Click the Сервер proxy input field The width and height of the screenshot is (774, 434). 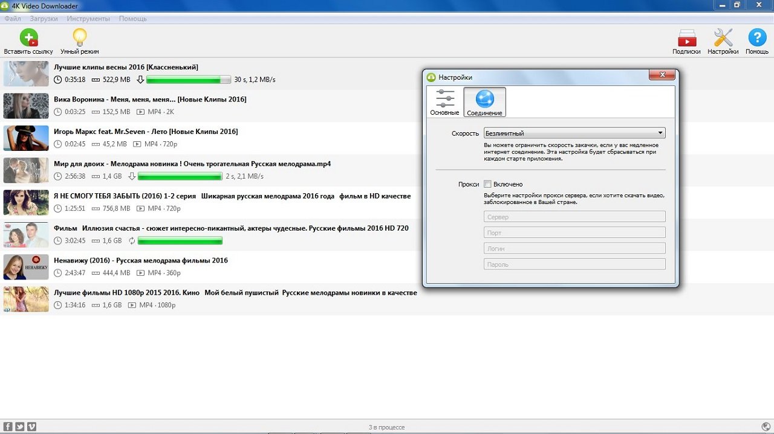pyautogui.click(x=574, y=217)
